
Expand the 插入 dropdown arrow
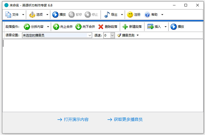(166, 27)
